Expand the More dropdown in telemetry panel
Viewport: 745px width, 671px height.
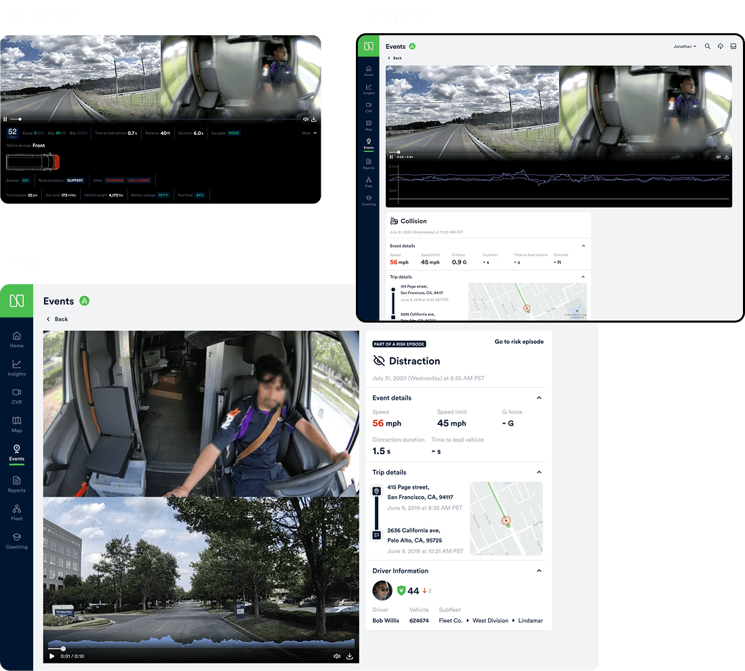(309, 133)
